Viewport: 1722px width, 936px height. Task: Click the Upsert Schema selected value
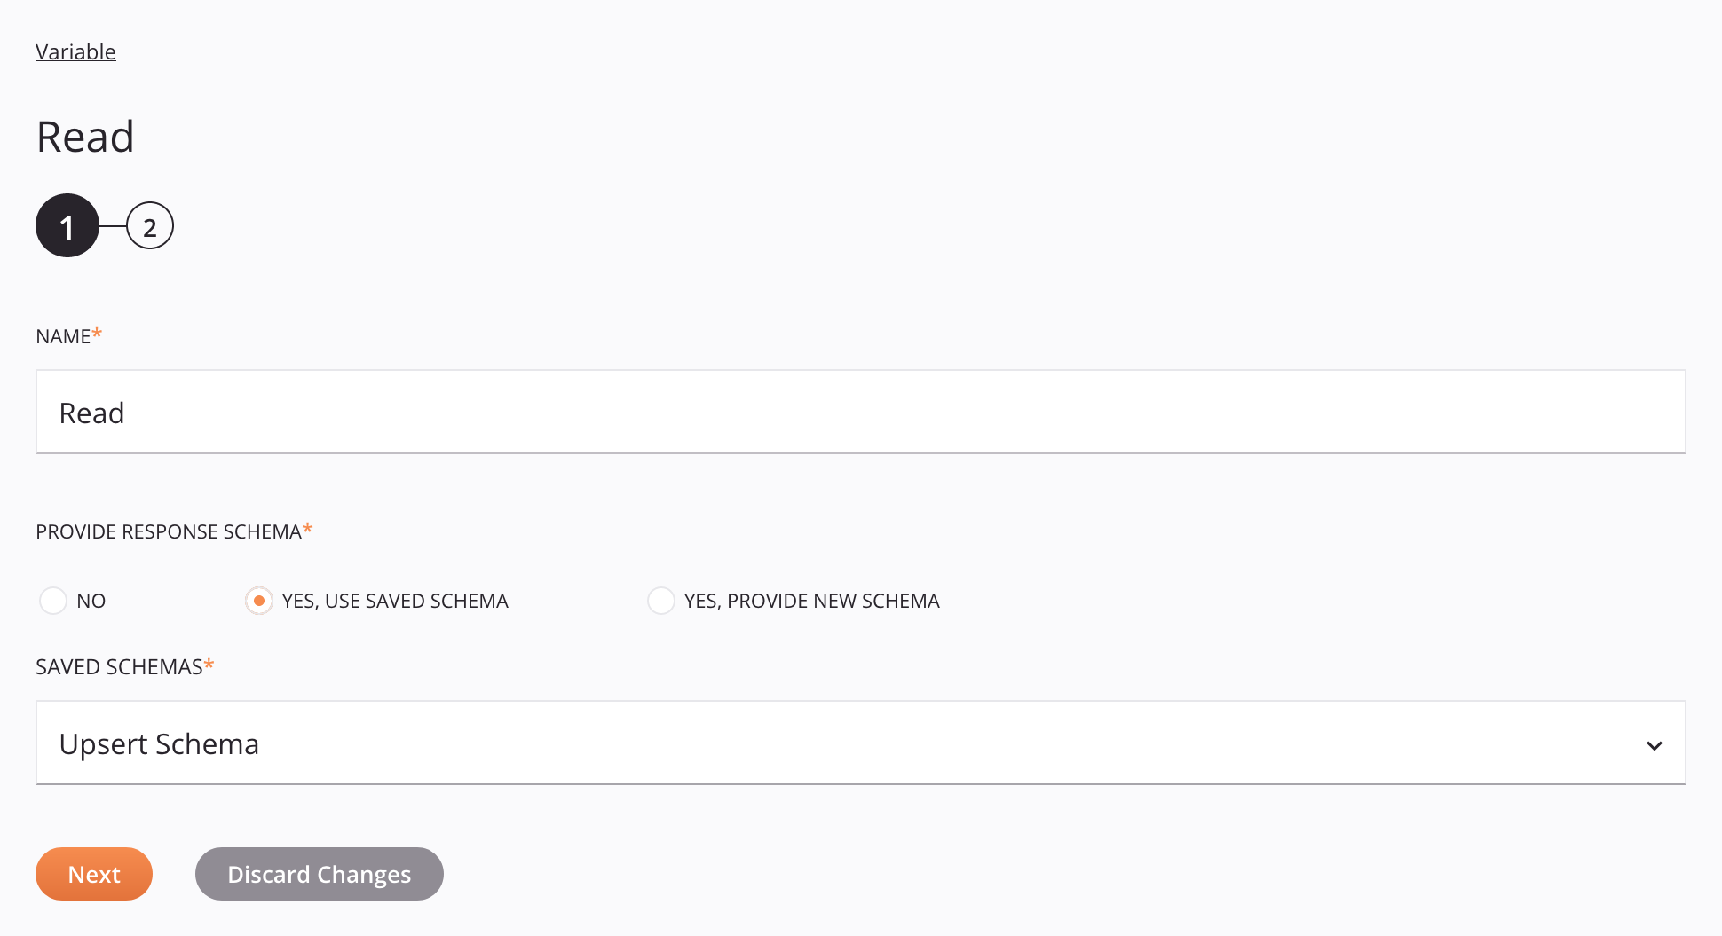tap(159, 743)
